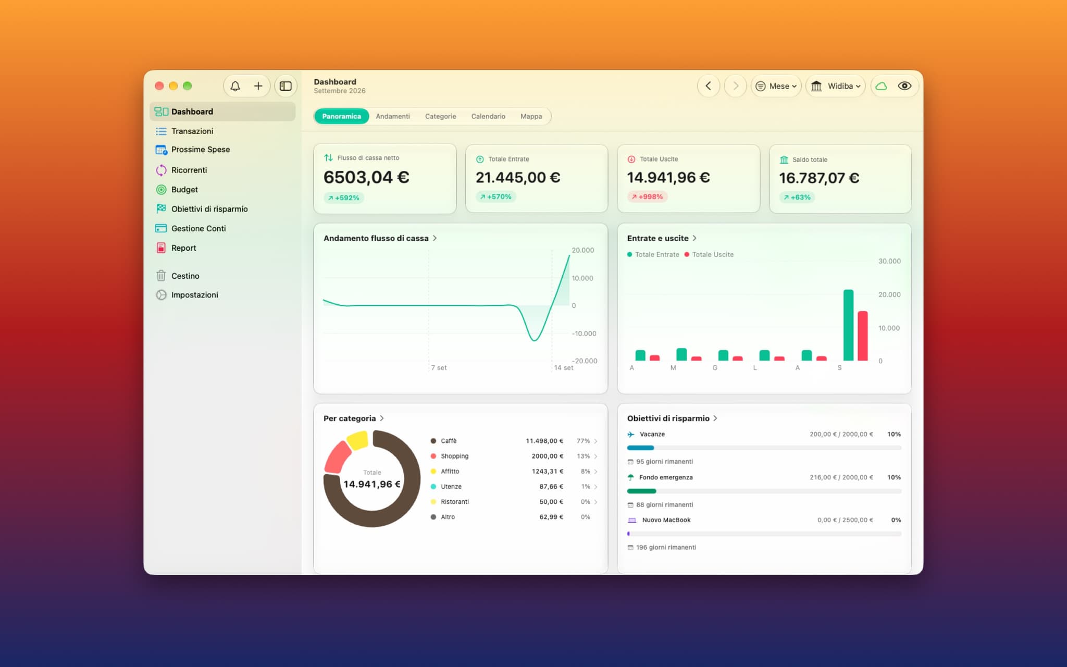1067x667 pixels.
Task: Open Cestino trash icon
Action: click(161, 276)
